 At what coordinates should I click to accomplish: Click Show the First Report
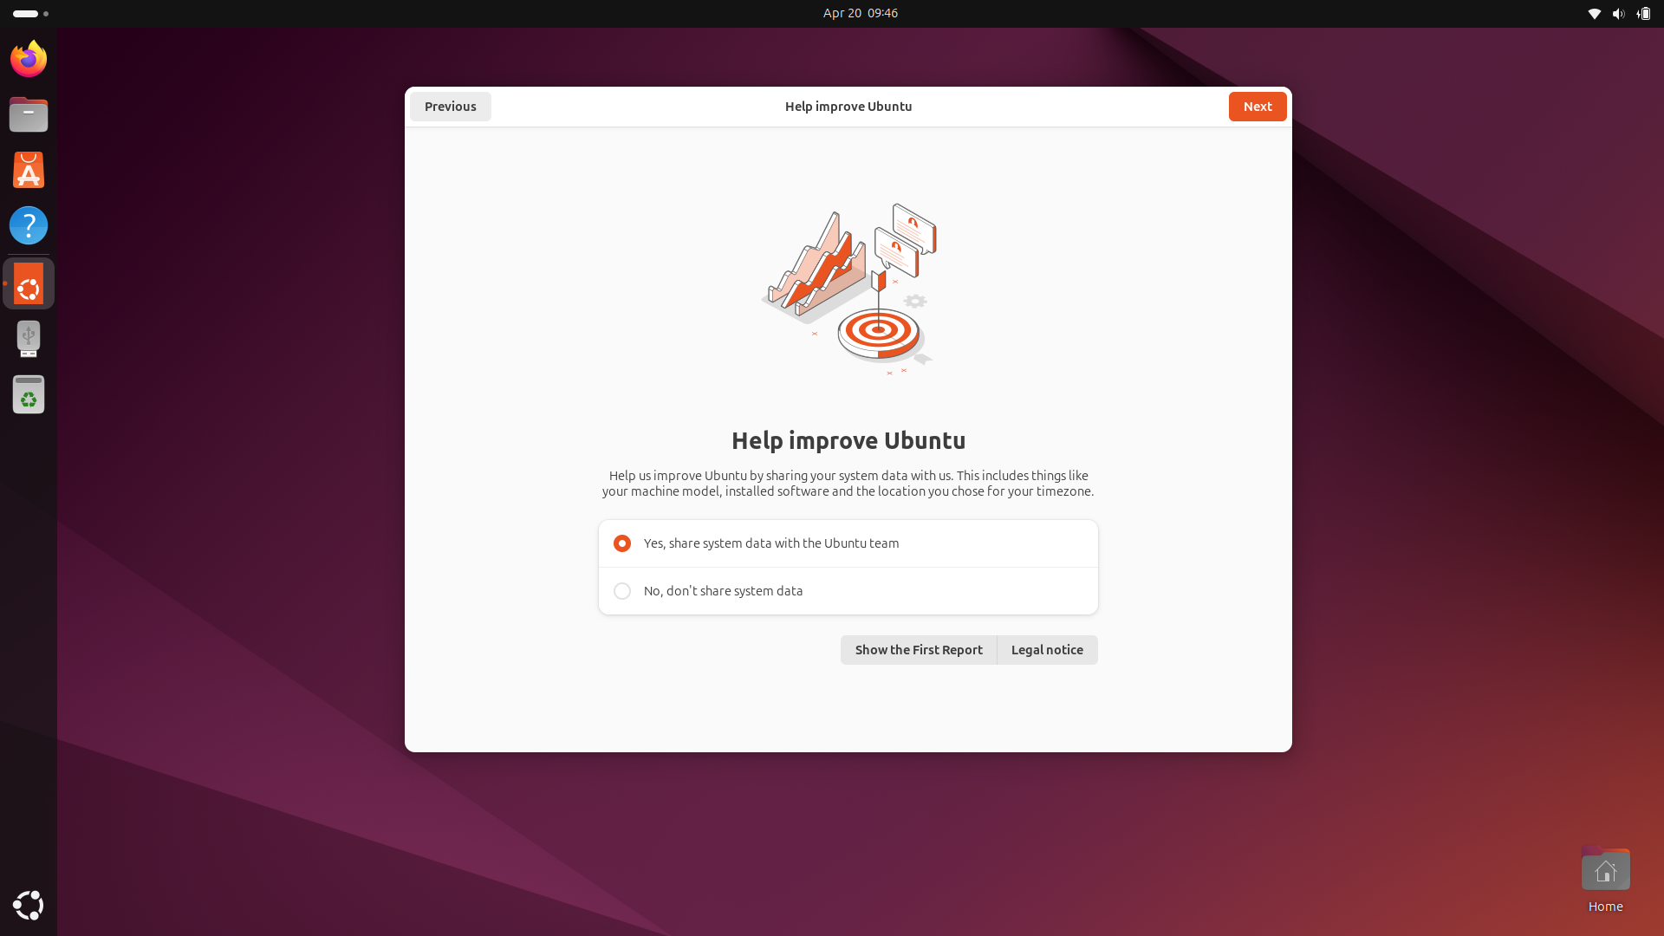(919, 650)
